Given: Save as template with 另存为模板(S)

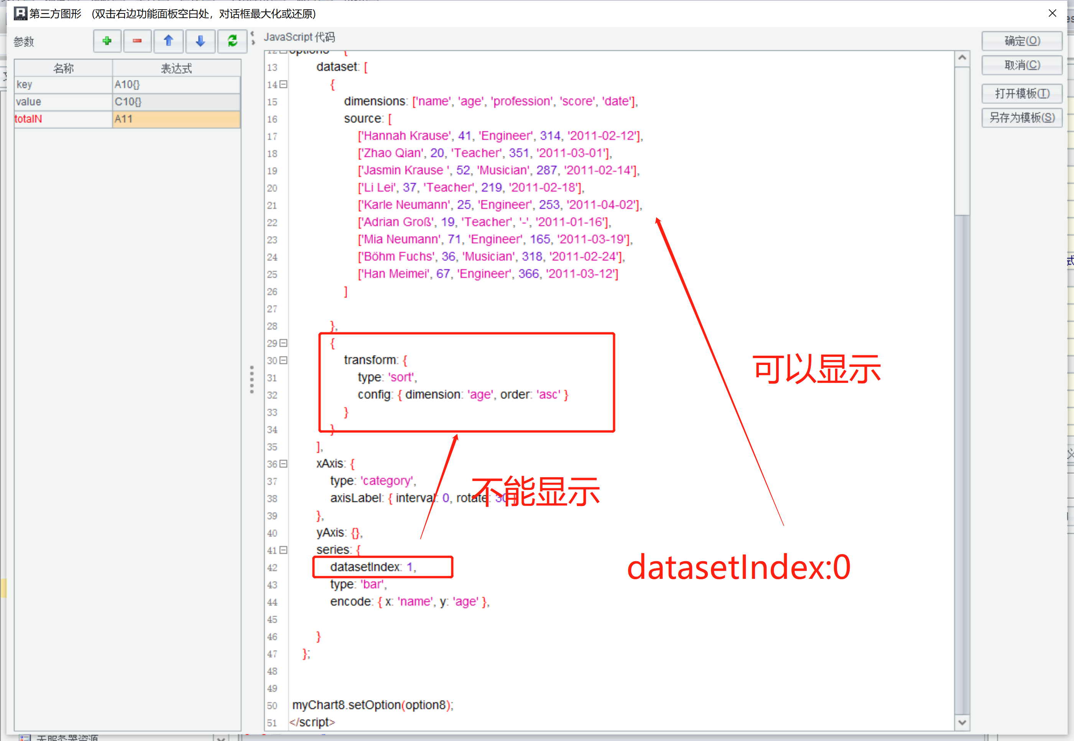Looking at the screenshot, I should [x=1021, y=118].
